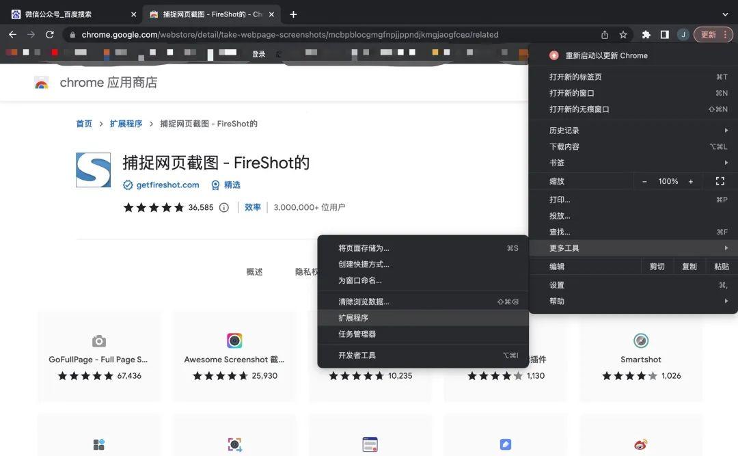Image resolution: width=738 pixels, height=456 pixels.
Task: Toggle the side panel icon
Action: (665, 34)
